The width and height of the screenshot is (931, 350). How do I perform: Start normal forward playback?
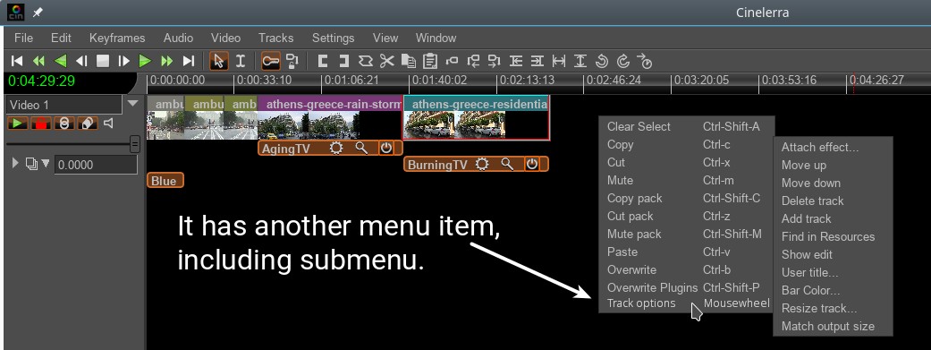pyautogui.click(x=145, y=61)
